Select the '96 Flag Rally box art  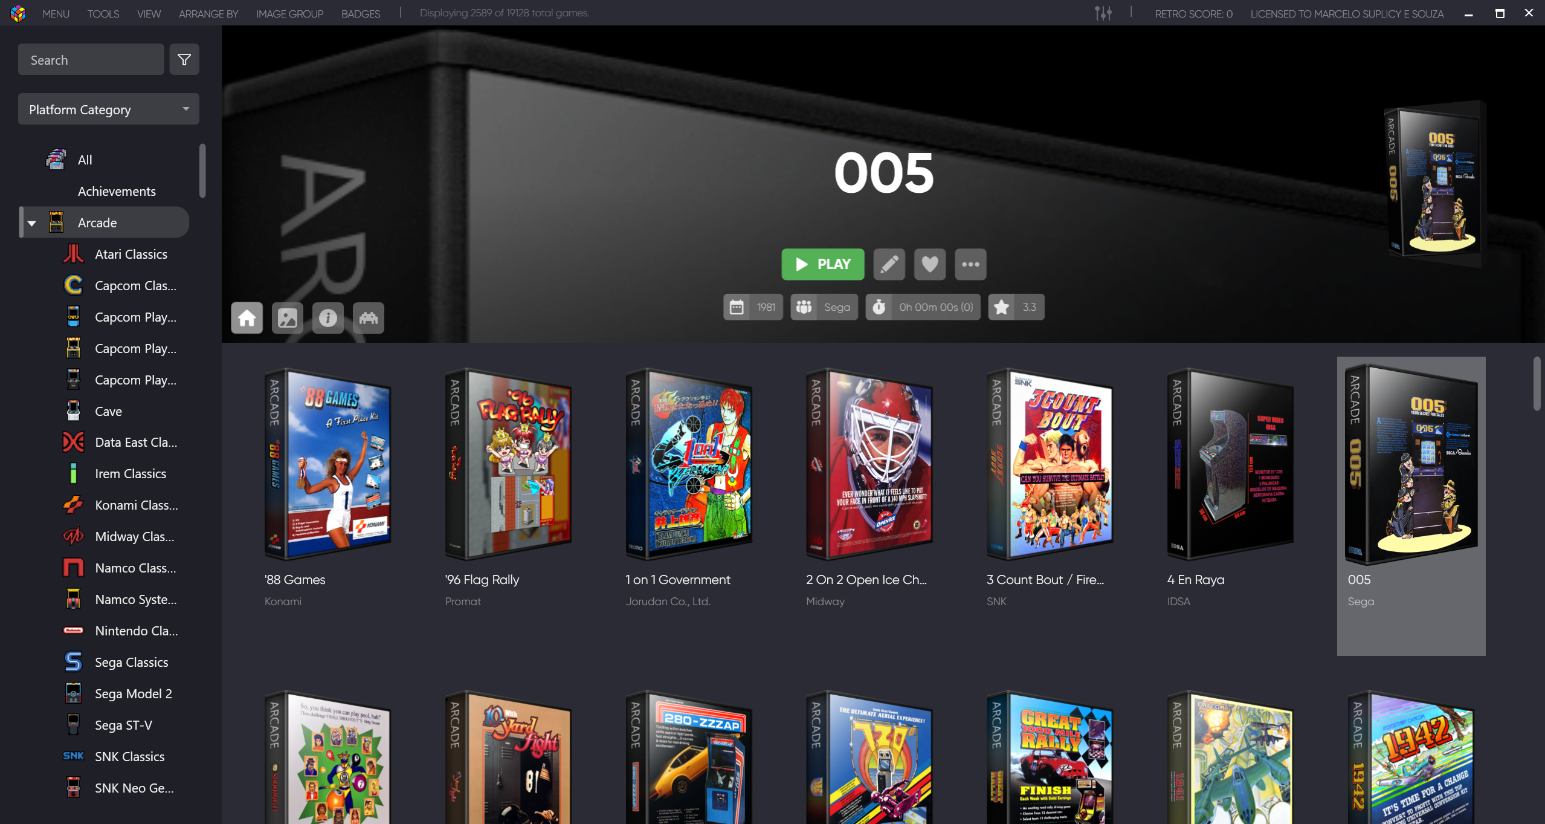coord(508,464)
